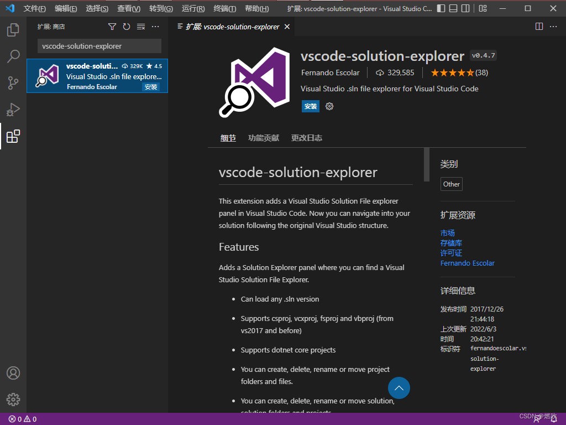The width and height of the screenshot is (566, 425).
Task: Open extensions panel more actions menu
Action: 155,27
